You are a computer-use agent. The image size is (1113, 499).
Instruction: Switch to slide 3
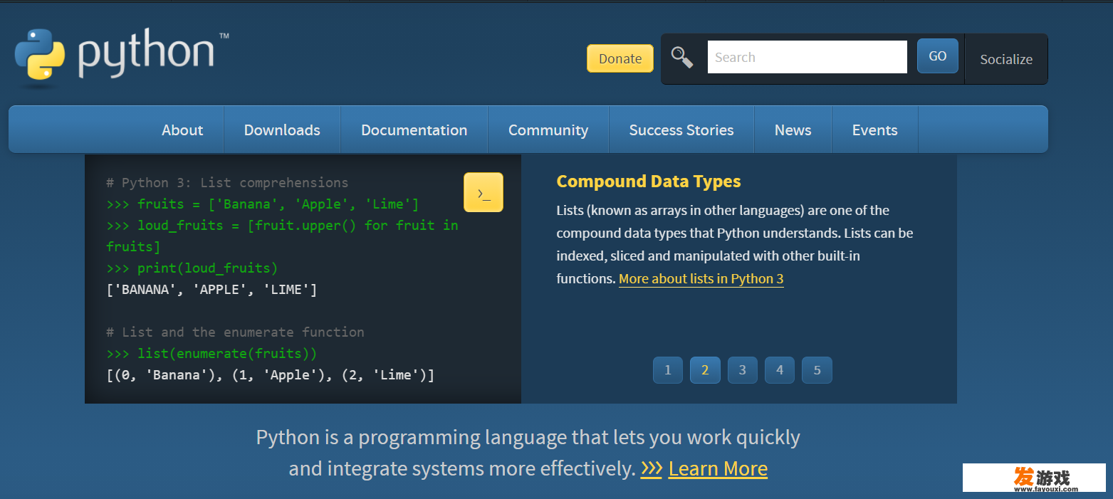pos(743,370)
